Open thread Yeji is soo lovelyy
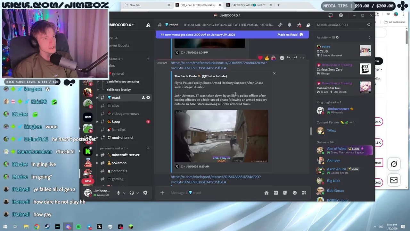Screen dimensions: 410x231 click(119, 90)
